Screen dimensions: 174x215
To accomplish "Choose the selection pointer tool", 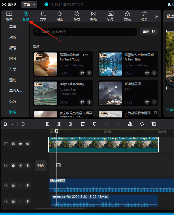I will [x=6, y=124].
